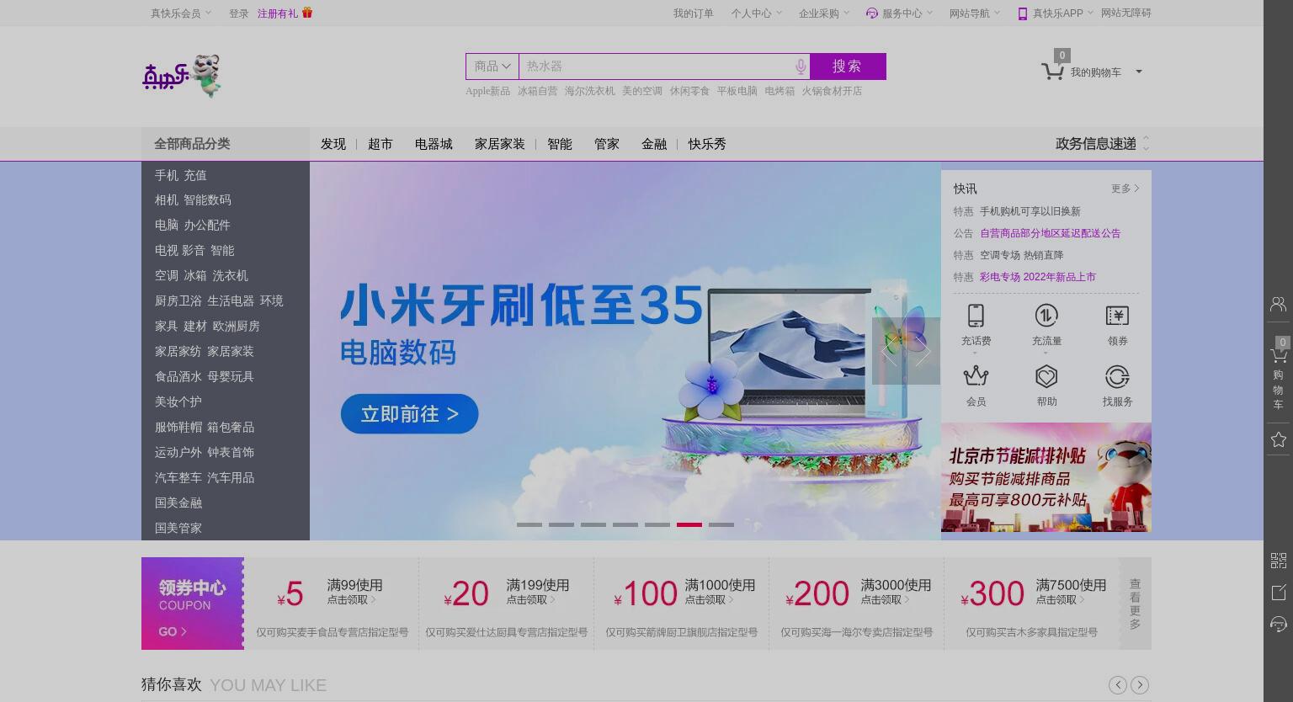Claim the ¥100 满1000使用 coupon

point(682,604)
